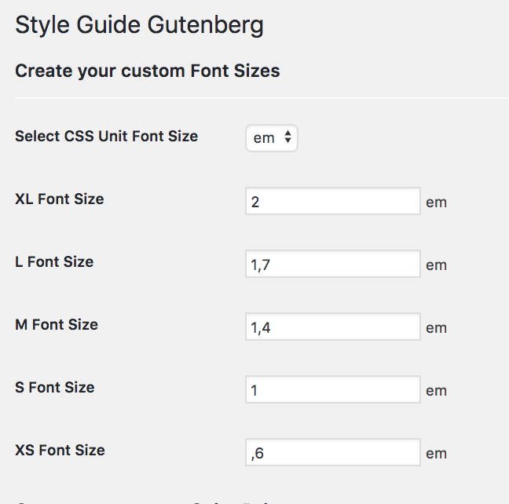This screenshot has height=504, width=509.
Task: Click the Style Guide Gutenberg page title
Action: pyautogui.click(x=139, y=25)
